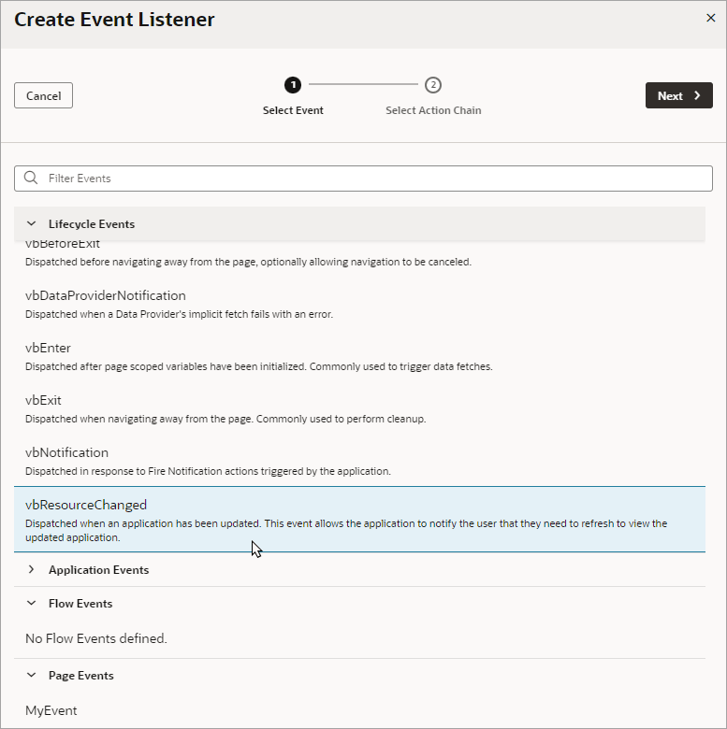
Task: Click step 1 Select Event indicator
Action: (293, 85)
